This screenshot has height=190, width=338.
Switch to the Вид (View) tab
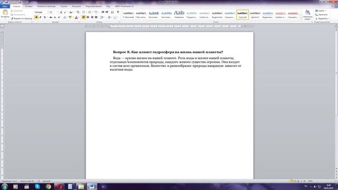click(x=108, y=6)
